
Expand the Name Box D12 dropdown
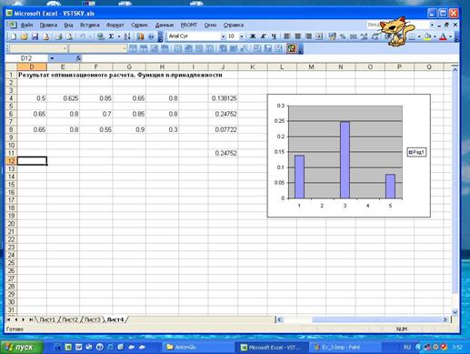pos(52,58)
